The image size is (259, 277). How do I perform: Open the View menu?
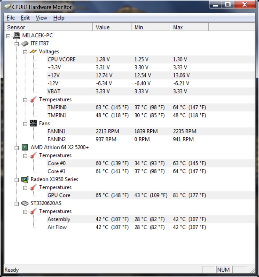41,18
